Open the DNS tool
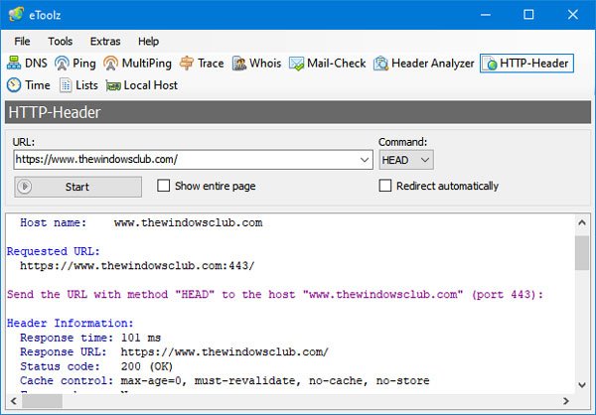The height and width of the screenshot is (415, 596). click(x=27, y=64)
